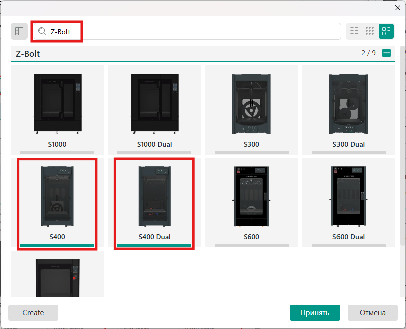Switch to the list view layout
This screenshot has width=406, height=329.
click(354, 31)
